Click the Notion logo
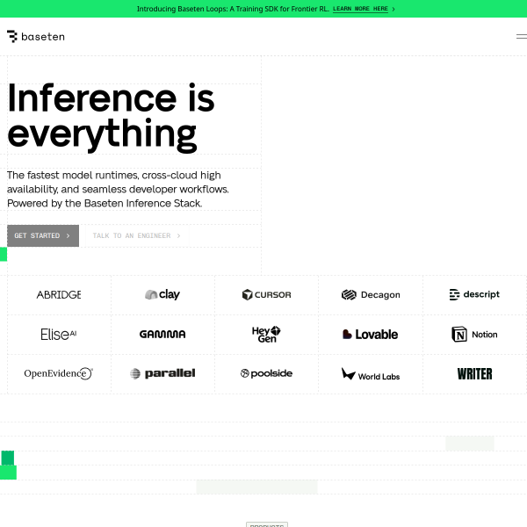The height and width of the screenshot is (527, 527). [x=474, y=335]
